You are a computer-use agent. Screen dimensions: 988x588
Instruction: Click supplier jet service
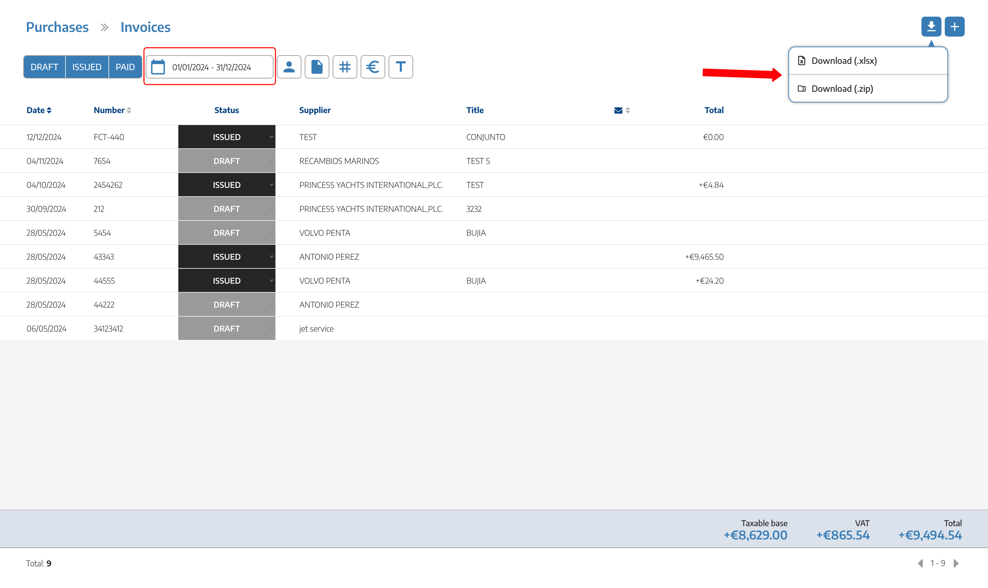click(x=316, y=329)
